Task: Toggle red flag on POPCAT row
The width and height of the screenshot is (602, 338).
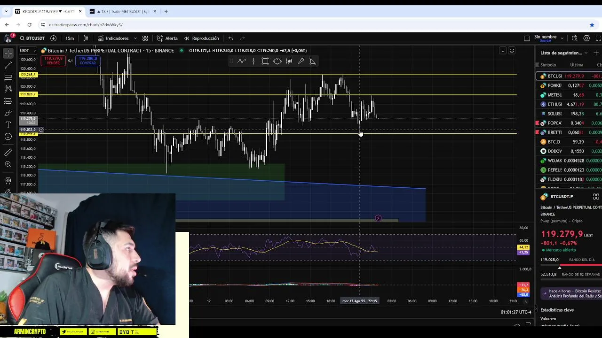Action: [x=538, y=123]
